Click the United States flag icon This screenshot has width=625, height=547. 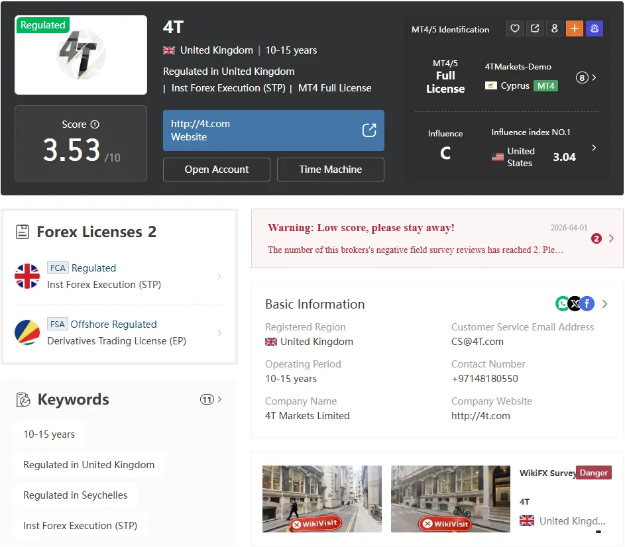498,157
